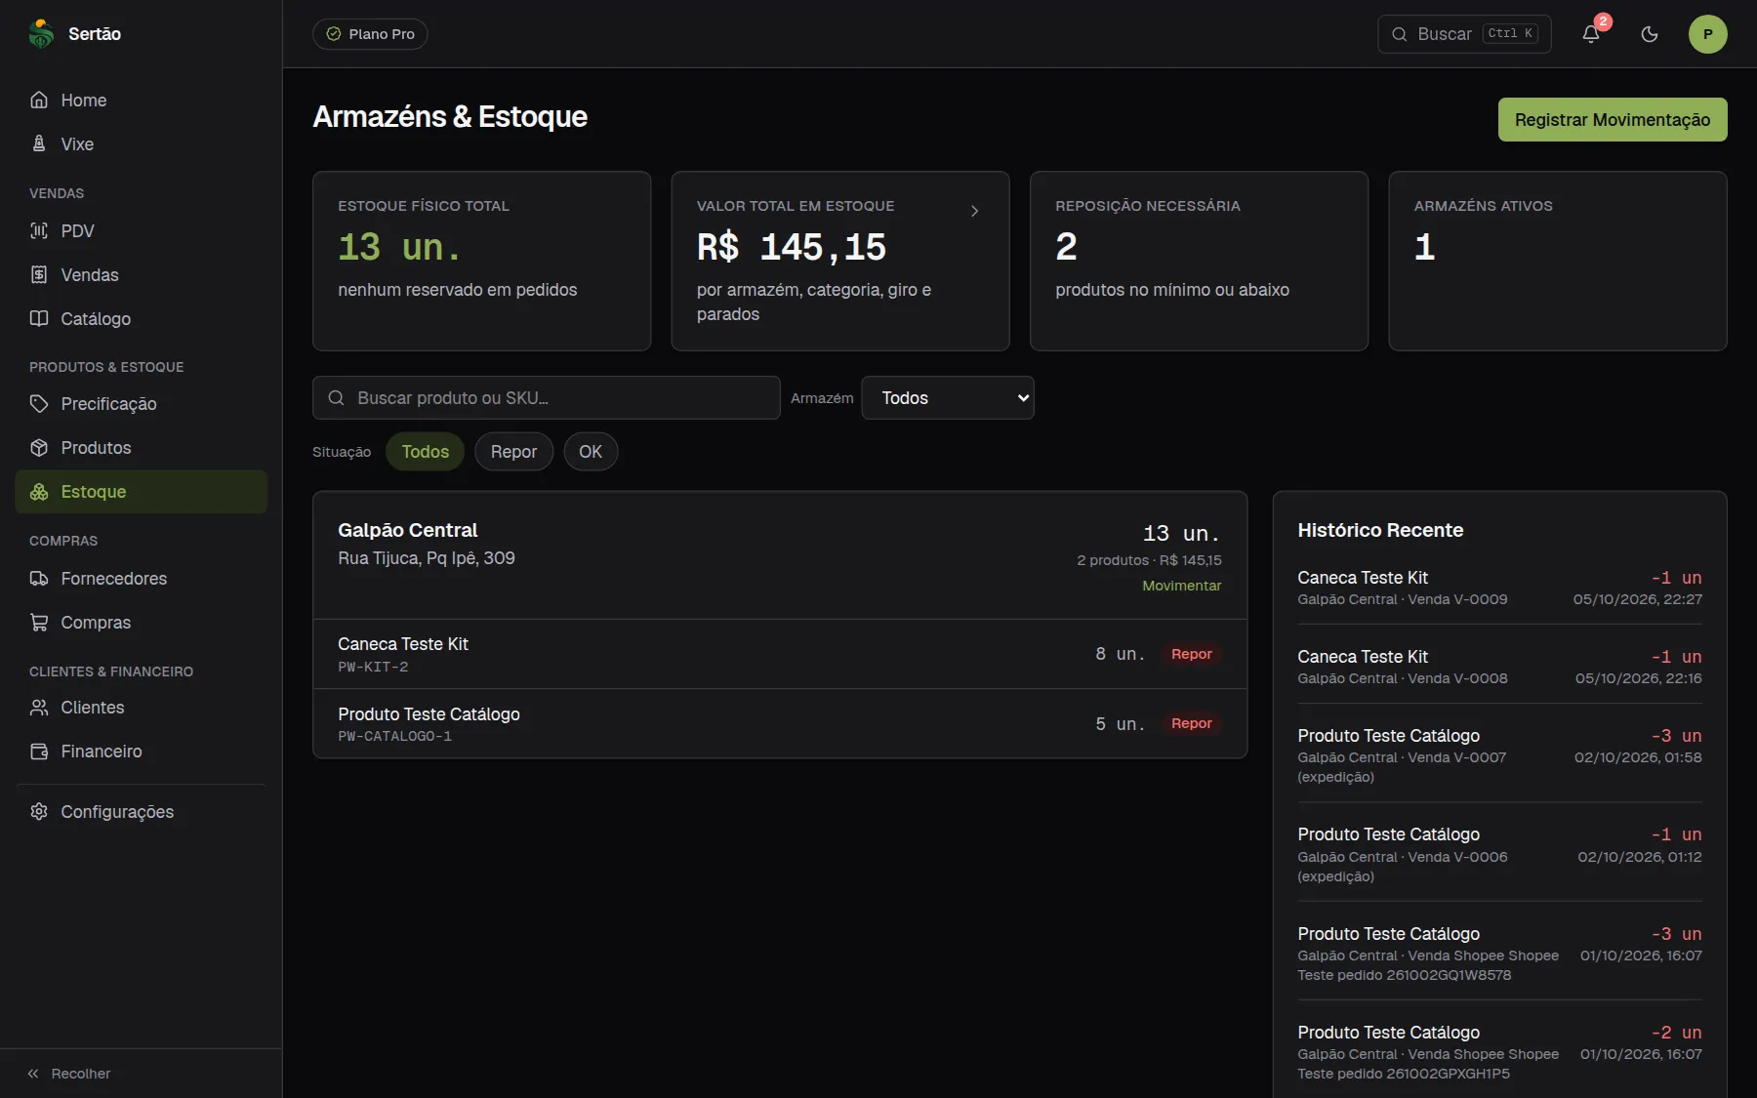Open the Caneca Teste Kit stock row
This screenshot has width=1757, height=1098.
(780, 654)
